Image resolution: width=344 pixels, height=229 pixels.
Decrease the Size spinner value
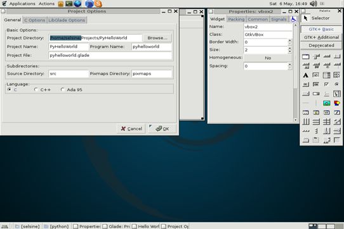[x=290, y=52]
